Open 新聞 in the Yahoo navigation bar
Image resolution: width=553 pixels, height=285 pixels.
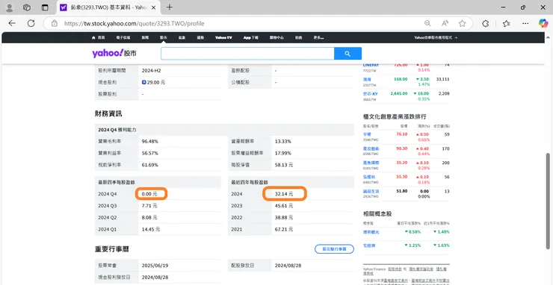(x=145, y=37)
